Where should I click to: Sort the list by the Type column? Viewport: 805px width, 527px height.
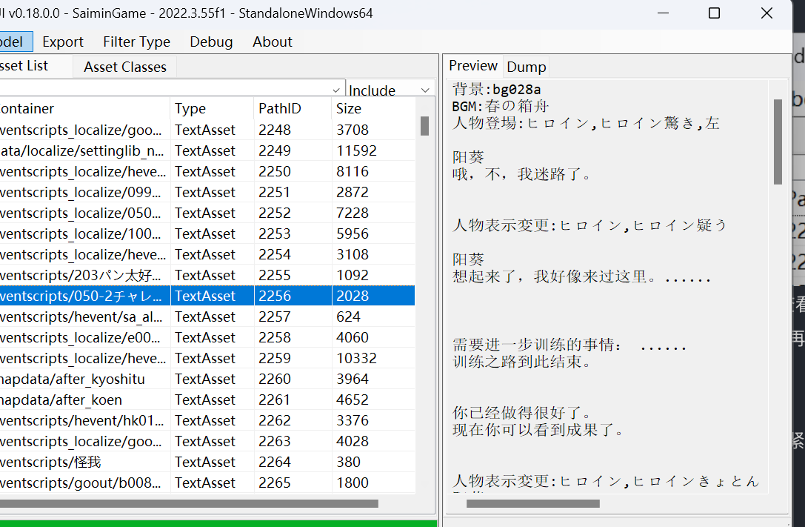tap(190, 108)
